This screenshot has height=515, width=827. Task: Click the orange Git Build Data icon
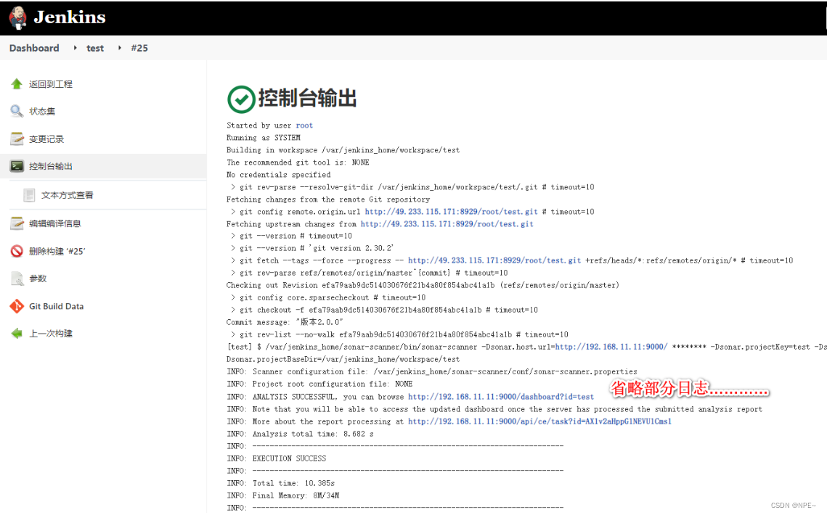[17, 305]
